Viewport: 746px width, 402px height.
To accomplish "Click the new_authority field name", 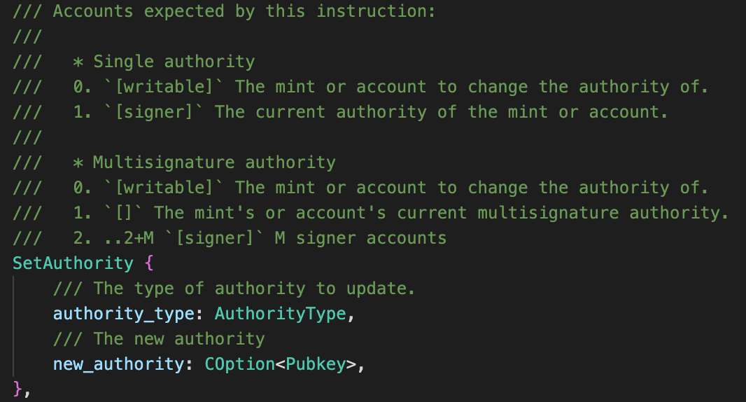I will [x=118, y=364].
